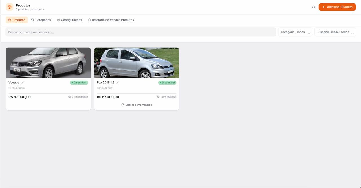Click the Fox 2016 1.6 product name
361x188 pixels.
[105, 83]
